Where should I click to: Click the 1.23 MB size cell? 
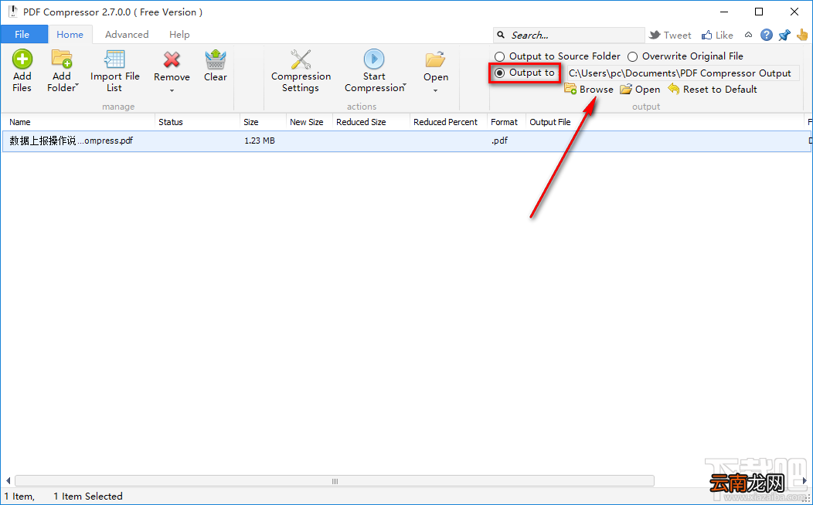259,141
